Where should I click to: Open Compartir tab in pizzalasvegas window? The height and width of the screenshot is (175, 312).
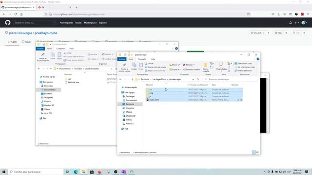pos(142,59)
